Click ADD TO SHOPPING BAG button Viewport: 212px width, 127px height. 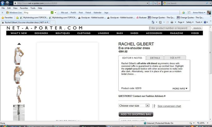pos(136,114)
